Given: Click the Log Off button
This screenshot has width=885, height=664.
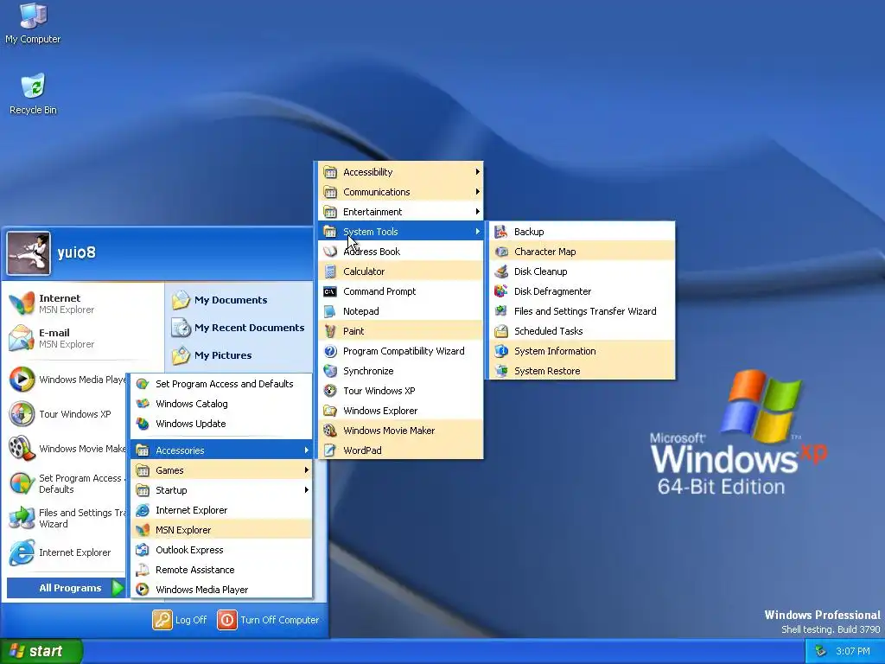Looking at the screenshot, I should (180, 620).
